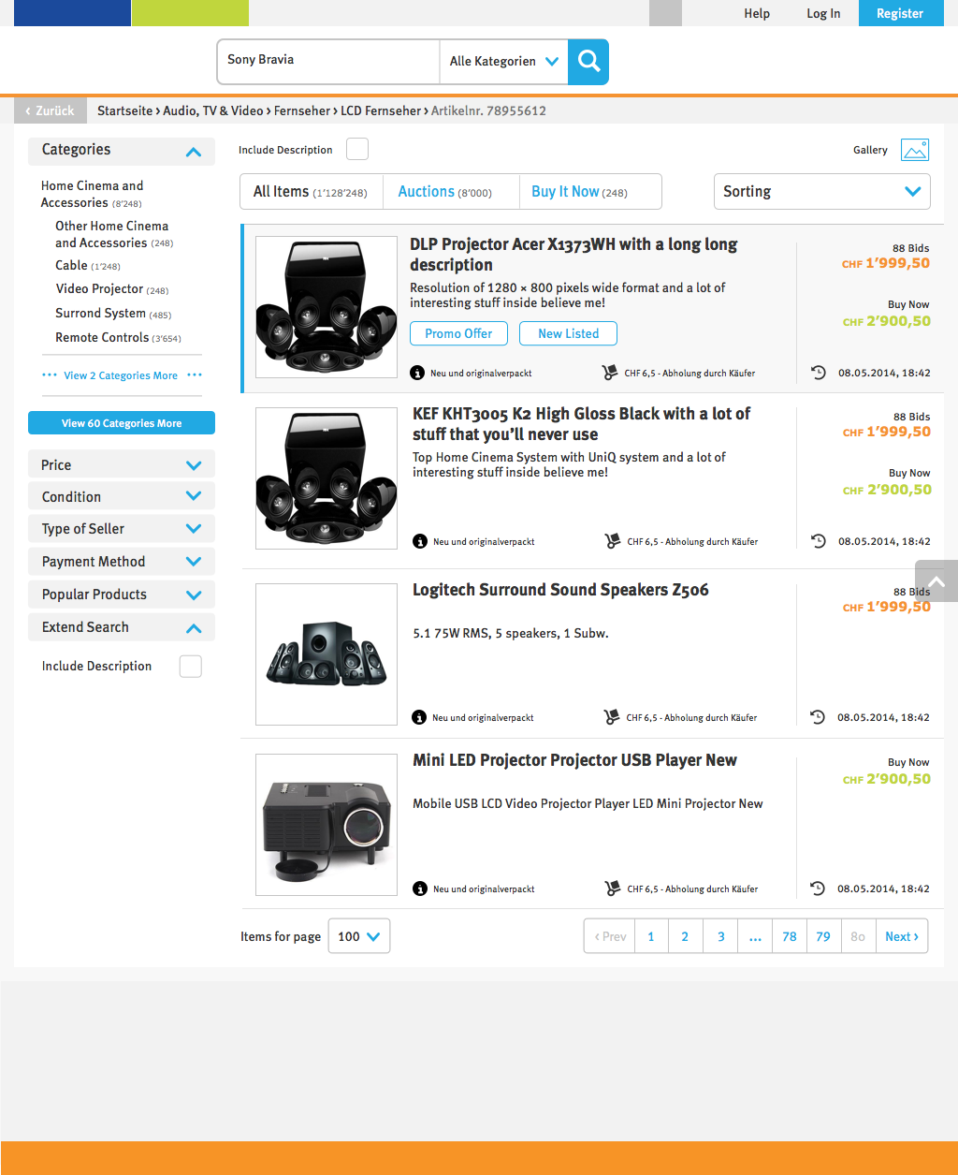958x1175 pixels.
Task: Select Cable category
Action: click(x=87, y=266)
